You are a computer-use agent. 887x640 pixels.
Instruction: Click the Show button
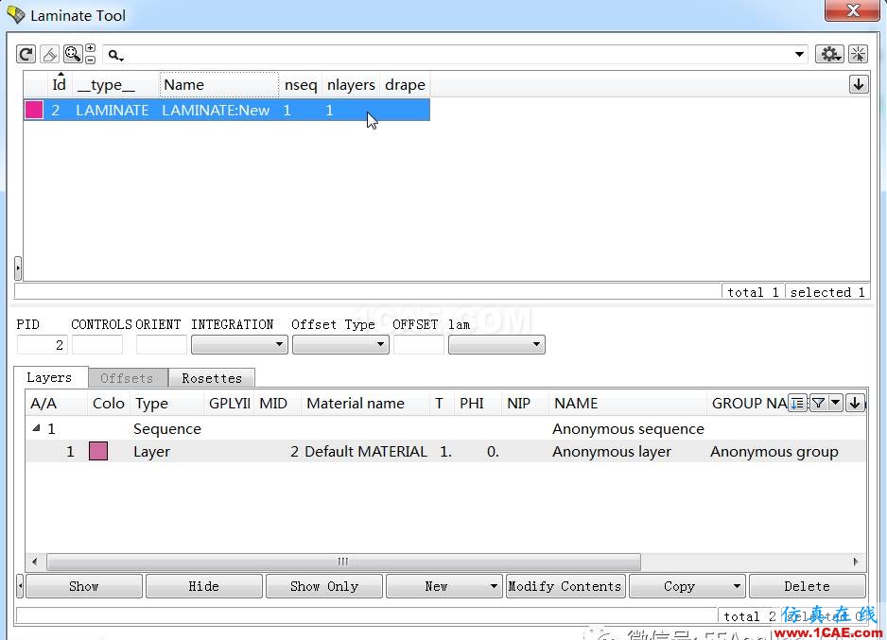click(x=84, y=586)
